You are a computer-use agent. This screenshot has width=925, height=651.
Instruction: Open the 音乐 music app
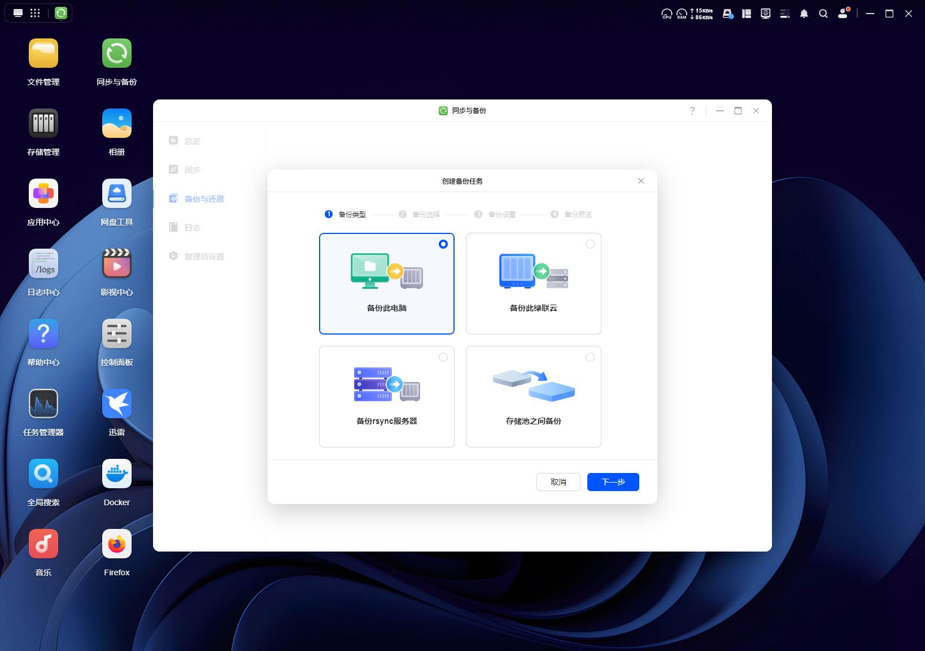43,544
